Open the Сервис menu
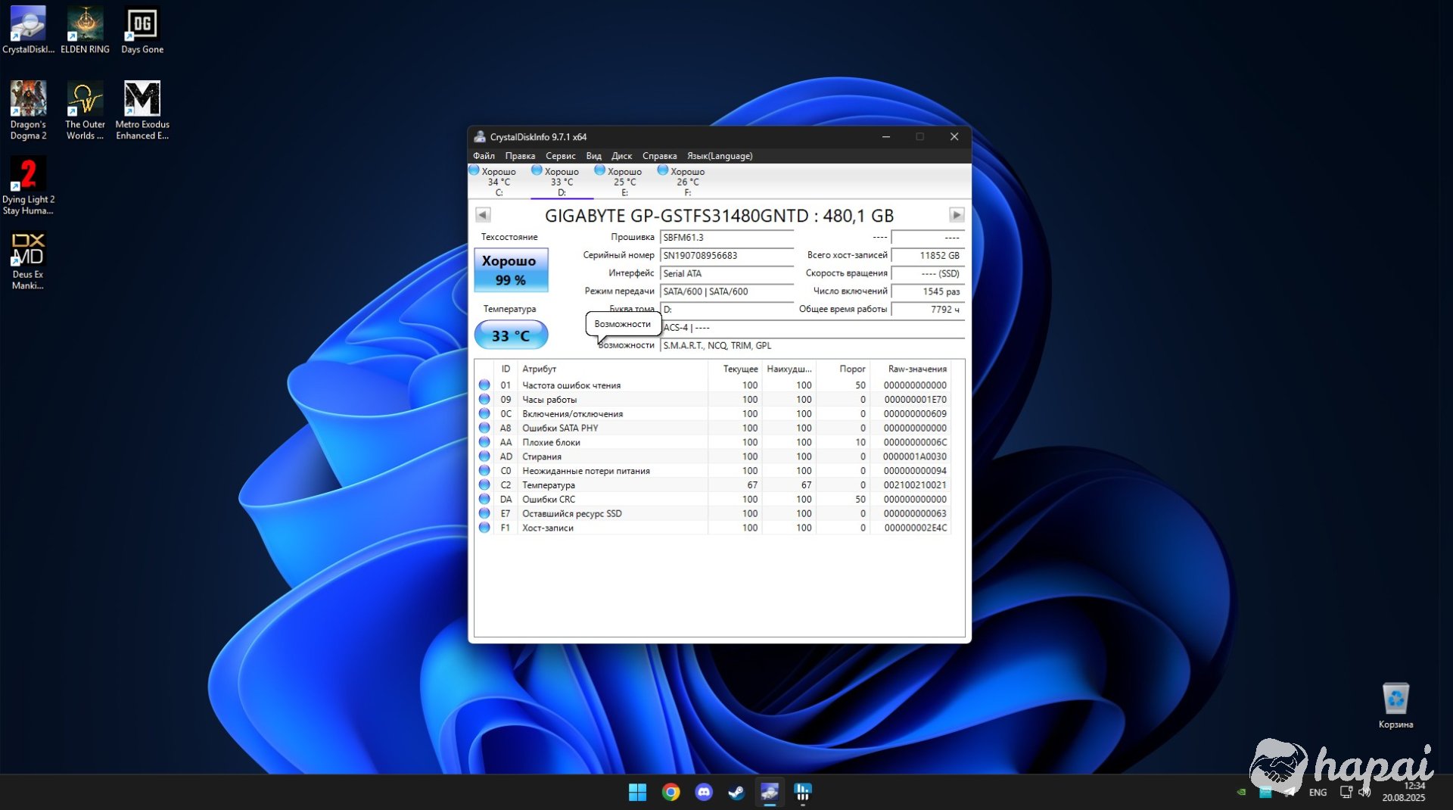 [560, 156]
